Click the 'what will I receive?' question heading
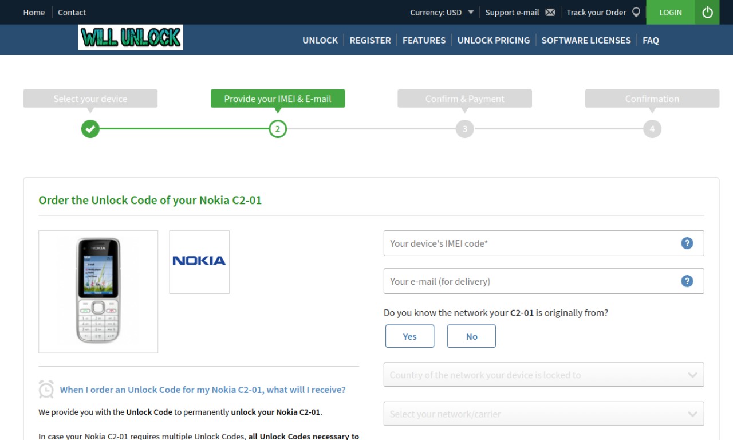733x440 pixels. pos(203,390)
